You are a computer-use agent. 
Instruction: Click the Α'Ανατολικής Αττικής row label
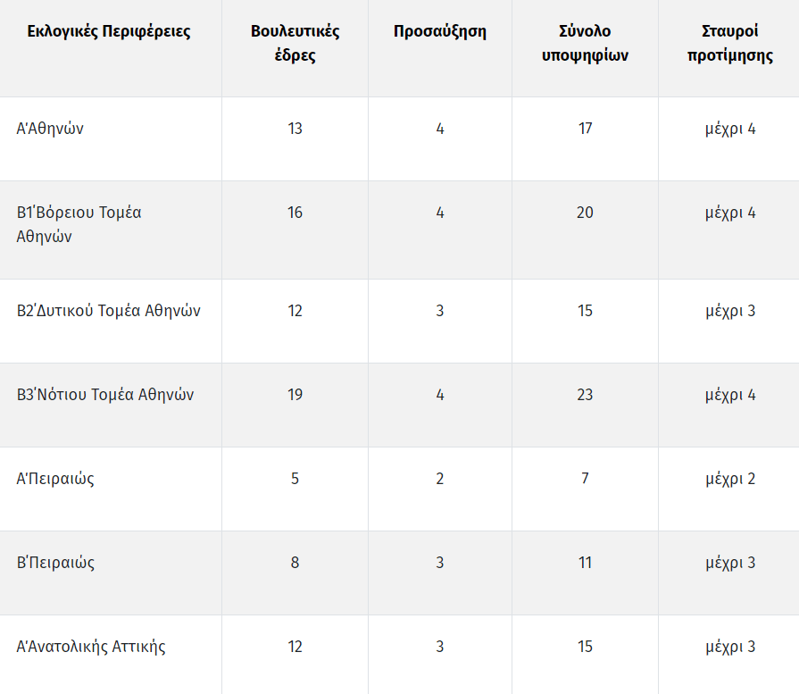[x=91, y=647]
